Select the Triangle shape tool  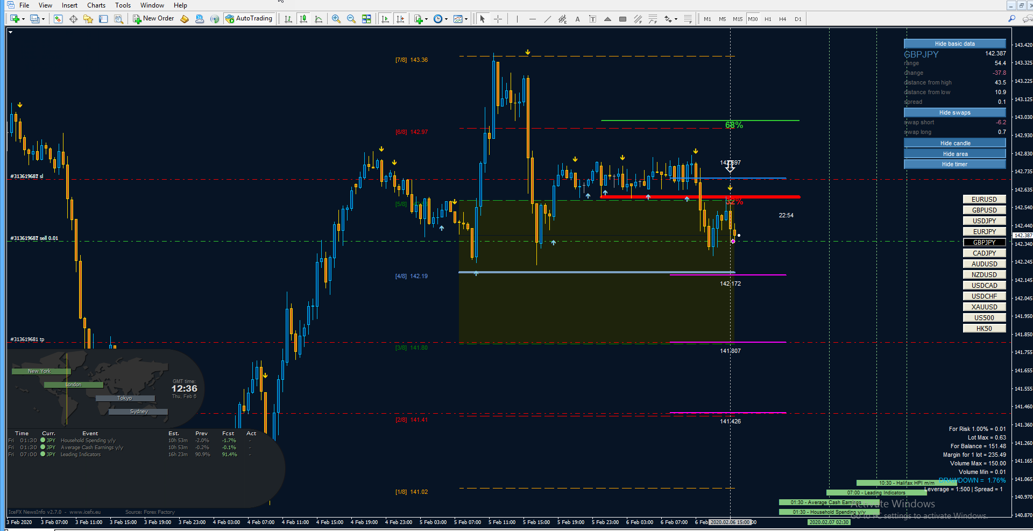click(607, 19)
